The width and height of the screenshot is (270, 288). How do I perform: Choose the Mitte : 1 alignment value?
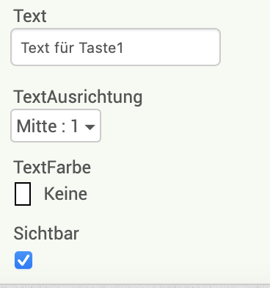click(x=48, y=126)
